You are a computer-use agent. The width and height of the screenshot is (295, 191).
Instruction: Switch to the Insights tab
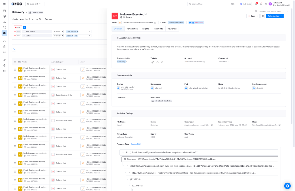[145, 29]
